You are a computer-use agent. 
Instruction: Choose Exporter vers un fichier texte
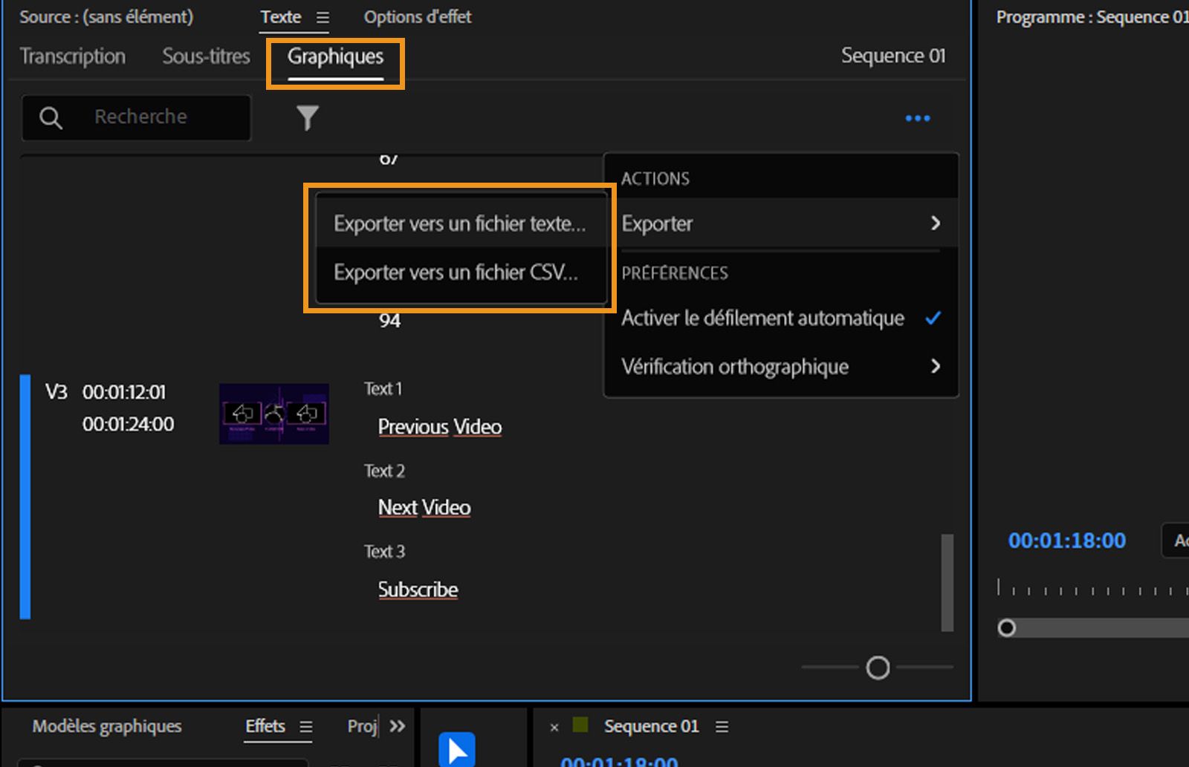[x=461, y=223]
